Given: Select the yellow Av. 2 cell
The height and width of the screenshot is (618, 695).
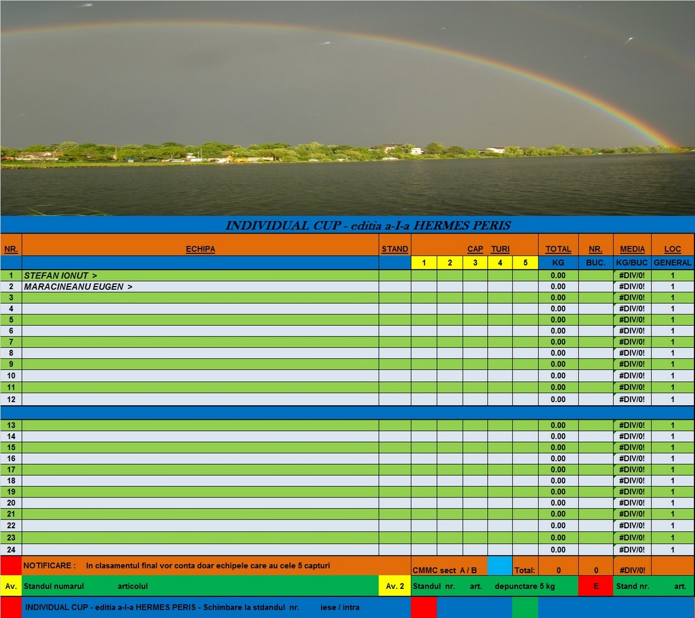Looking at the screenshot, I should point(395,586).
